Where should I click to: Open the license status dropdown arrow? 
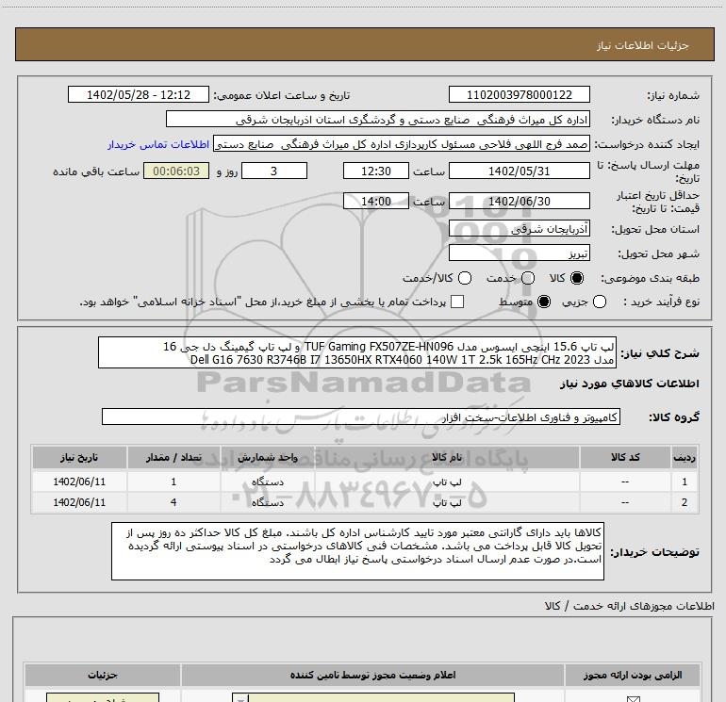[240, 698]
